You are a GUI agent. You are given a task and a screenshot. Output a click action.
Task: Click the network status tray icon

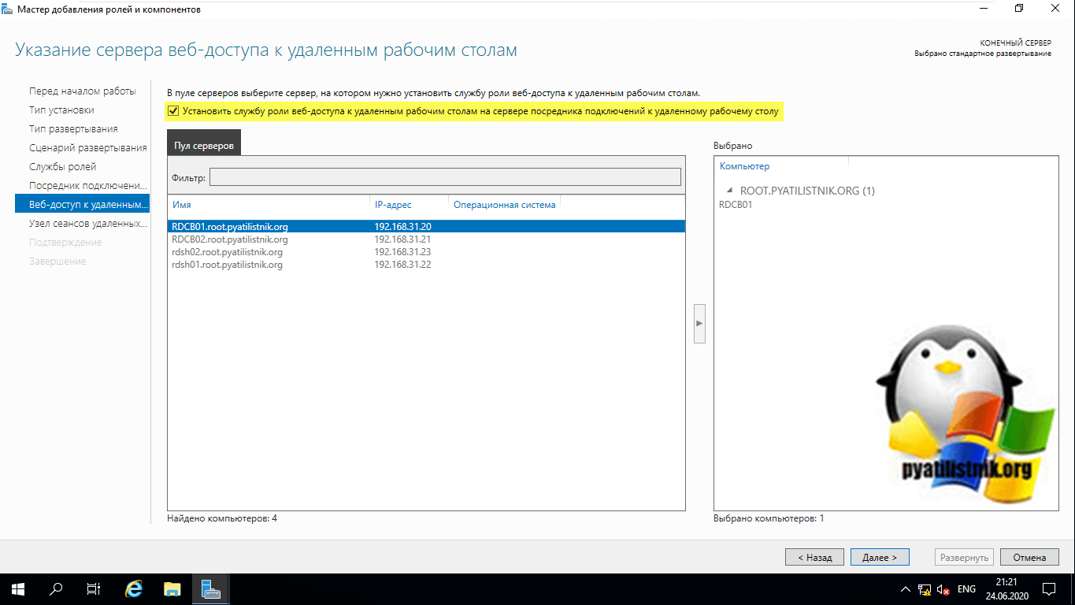(x=925, y=589)
